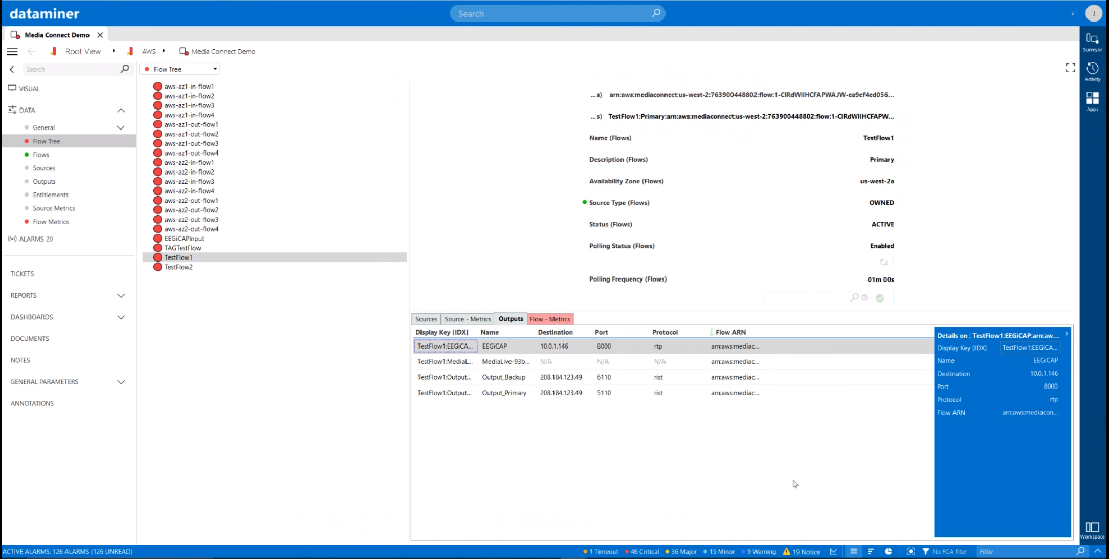This screenshot has height=559, width=1109.
Task: Open ALARMS 20 in the side panel
Action: point(36,239)
